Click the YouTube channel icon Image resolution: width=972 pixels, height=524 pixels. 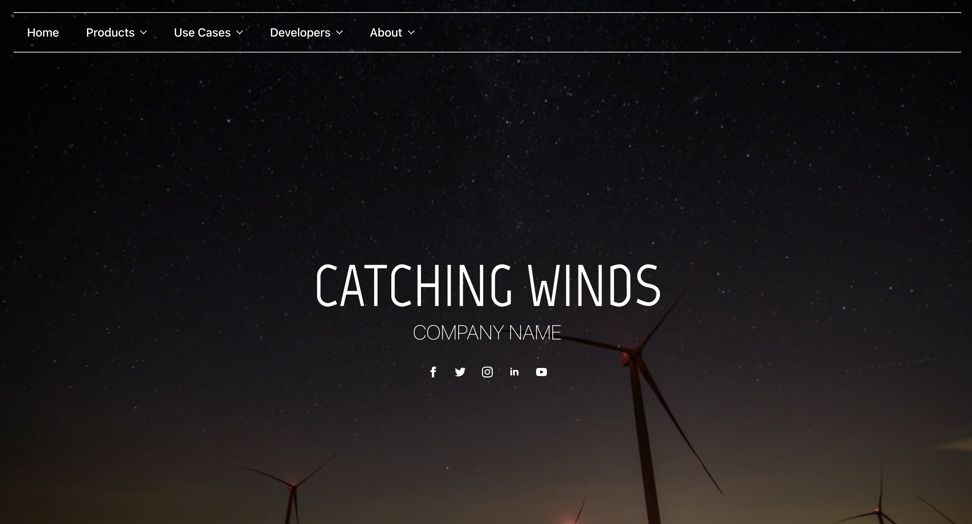point(542,372)
